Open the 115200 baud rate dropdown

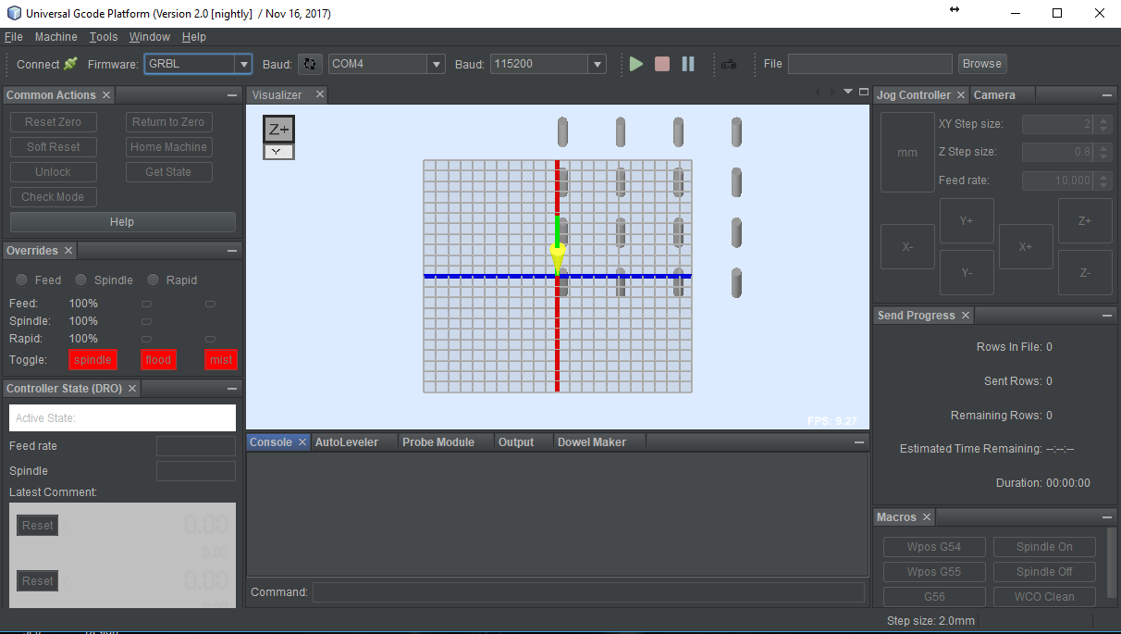tap(597, 64)
